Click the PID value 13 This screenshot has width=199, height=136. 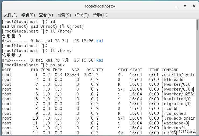pos(35,128)
